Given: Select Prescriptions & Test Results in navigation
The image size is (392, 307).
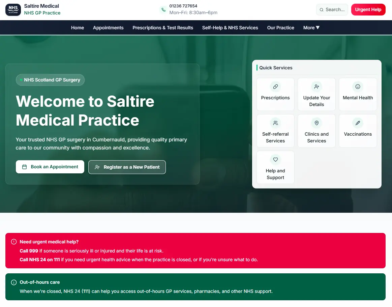Looking at the screenshot, I should [x=163, y=28].
